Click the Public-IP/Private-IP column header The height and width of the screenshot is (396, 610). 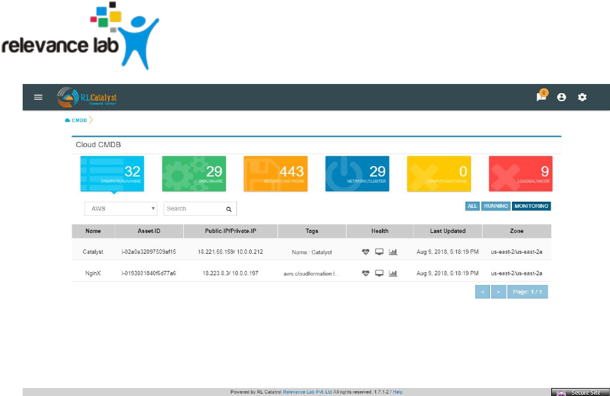point(230,231)
